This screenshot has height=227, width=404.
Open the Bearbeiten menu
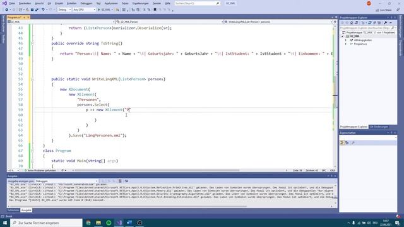coord(25,3)
